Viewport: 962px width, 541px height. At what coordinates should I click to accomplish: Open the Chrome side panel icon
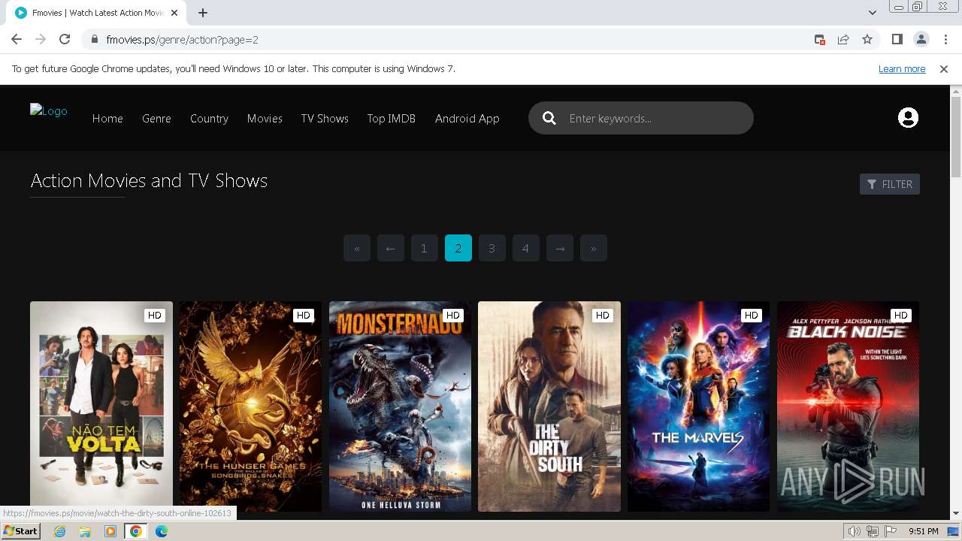(x=897, y=39)
